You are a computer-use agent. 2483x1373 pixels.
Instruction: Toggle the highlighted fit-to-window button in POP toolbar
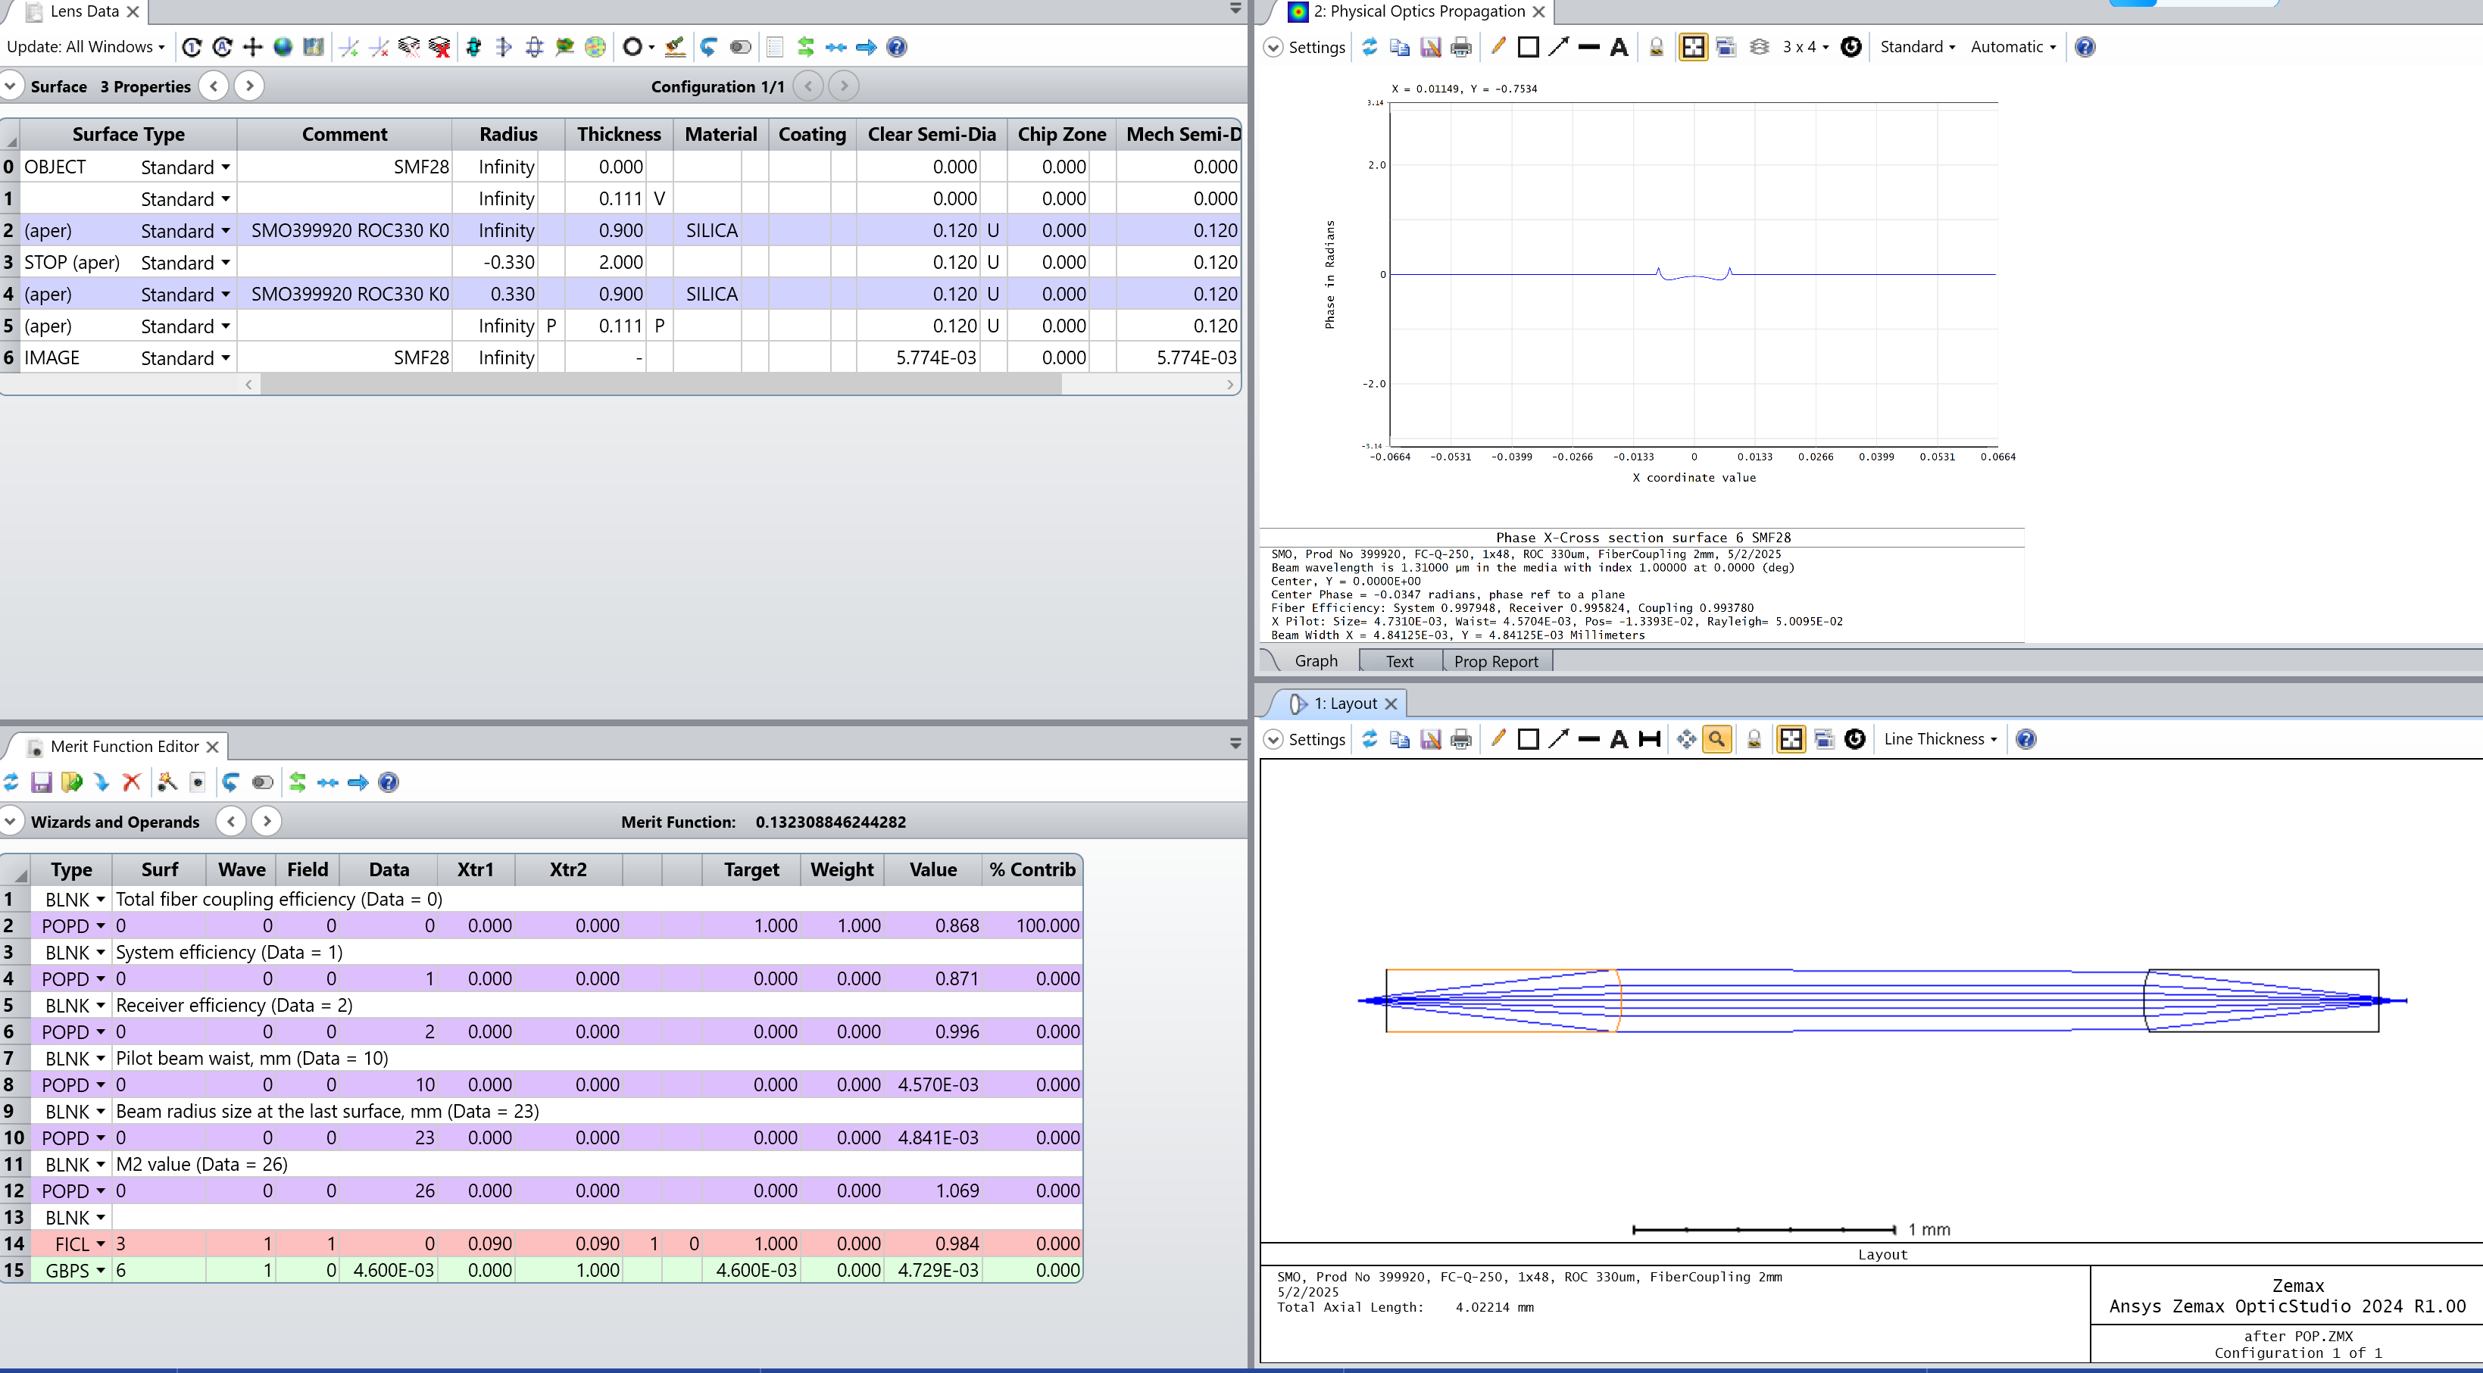tap(1693, 47)
